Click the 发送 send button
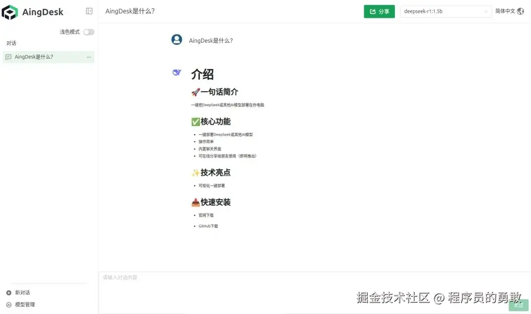531x314 pixels. 519,305
